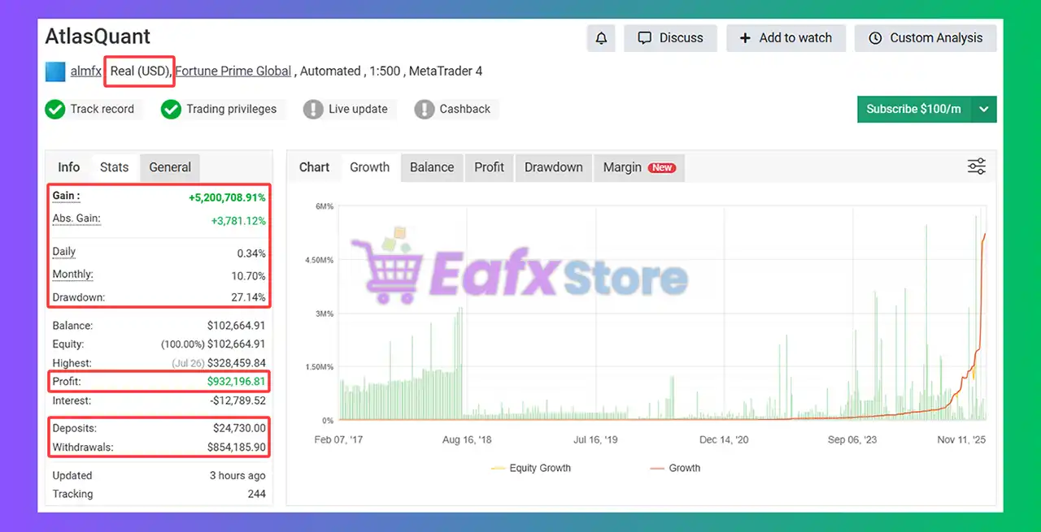Click the clock icon on Custom Analysis
Image resolution: width=1041 pixels, height=532 pixels.
tap(875, 37)
